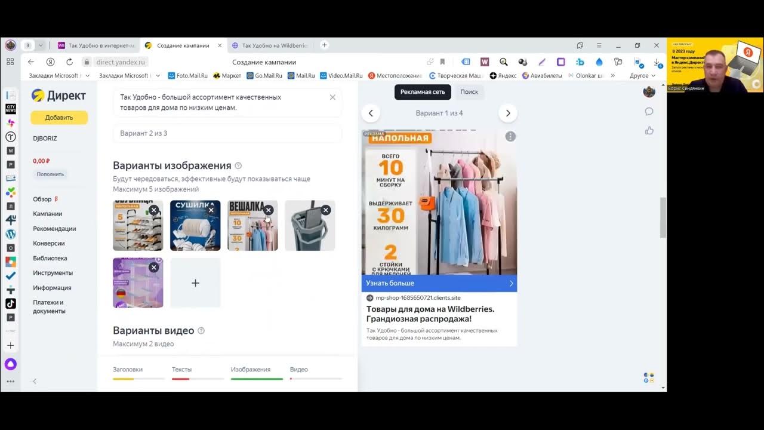Open help for Варианты изображения

238,165
